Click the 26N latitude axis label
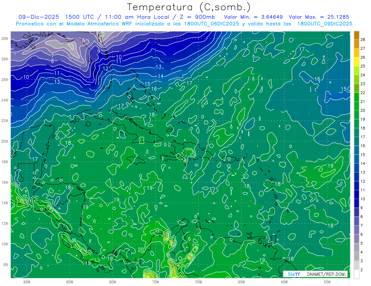 pos(5,80)
